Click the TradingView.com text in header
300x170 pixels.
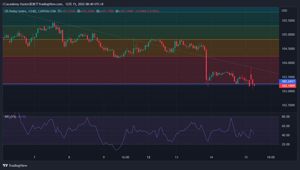click(51, 4)
